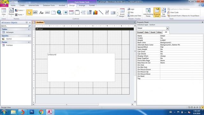The height and width of the screenshot is (115, 204).
Task: Switch to the External Data tab
Action: click(x=34, y=5)
